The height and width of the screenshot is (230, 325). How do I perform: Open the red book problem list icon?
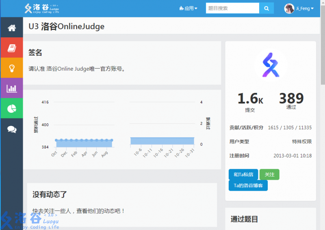click(x=12, y=48)
